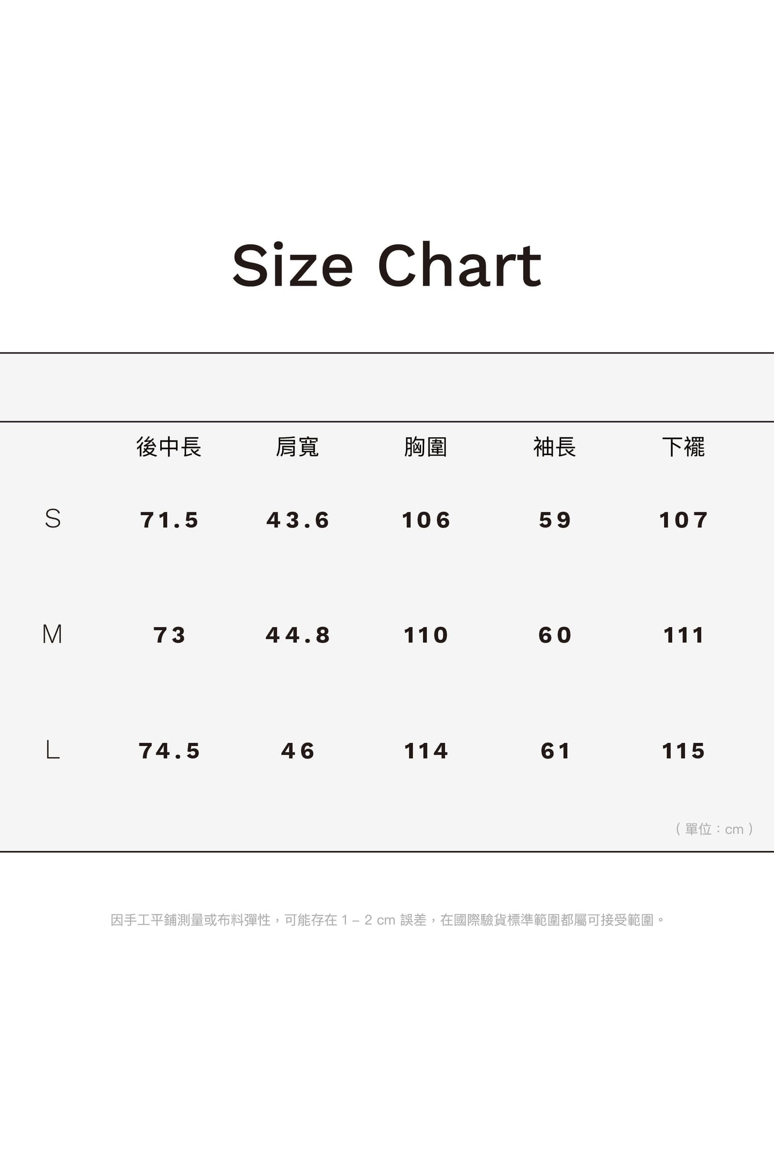Select the 44.8 value in the M row
This screenshot has width=774, height=1162.
(x=298, y=635)
